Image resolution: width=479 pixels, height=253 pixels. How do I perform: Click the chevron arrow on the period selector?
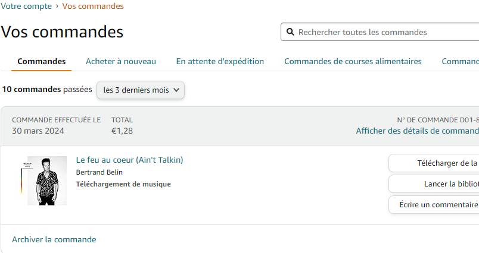[176, 90]
